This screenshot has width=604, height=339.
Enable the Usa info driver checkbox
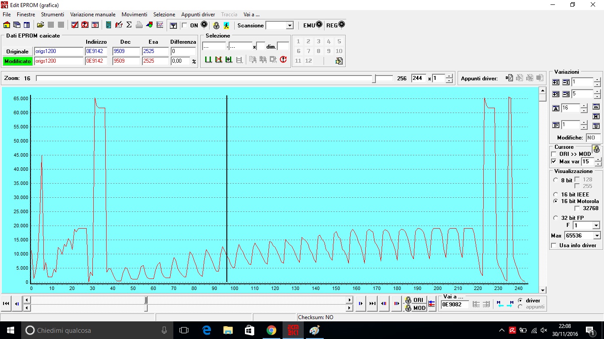[554, 245]
